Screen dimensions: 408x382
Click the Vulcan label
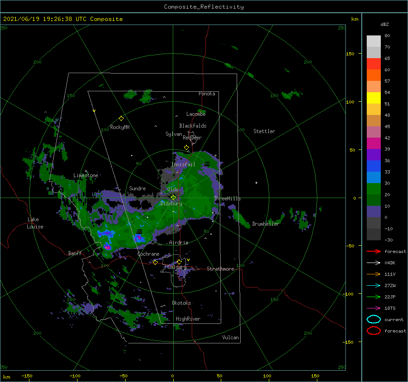click(x=230, y=337)
